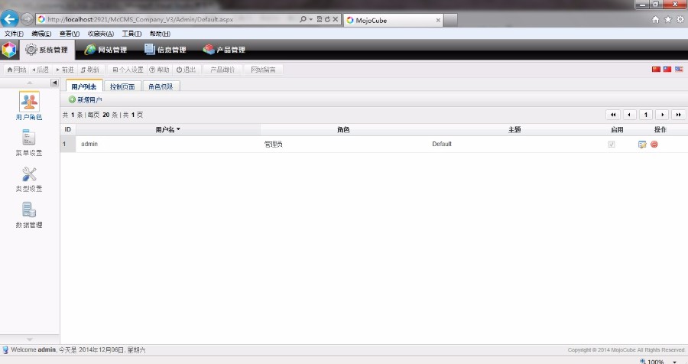
Task: Switch language with the Taiwan flag
Action: coord(667,70)
